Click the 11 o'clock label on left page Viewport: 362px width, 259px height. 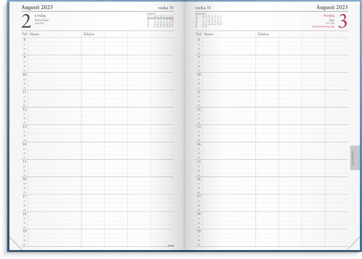pos(24,92)
